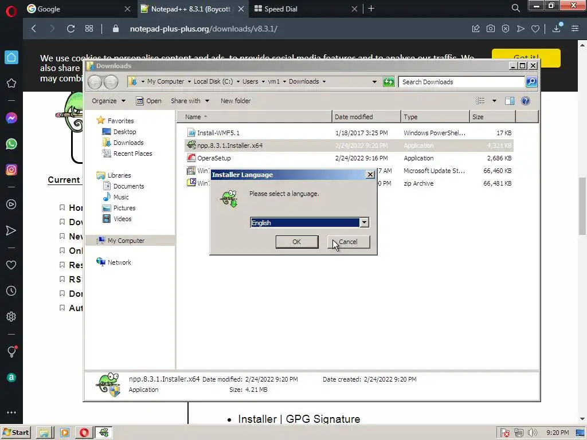Take a snapshot with camera icon
This screenshot has width=587, height=440.
pyautogui.click(x=491, y=29)
